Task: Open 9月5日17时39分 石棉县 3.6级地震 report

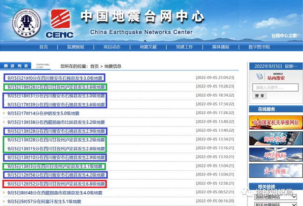Action: [56, 105]
